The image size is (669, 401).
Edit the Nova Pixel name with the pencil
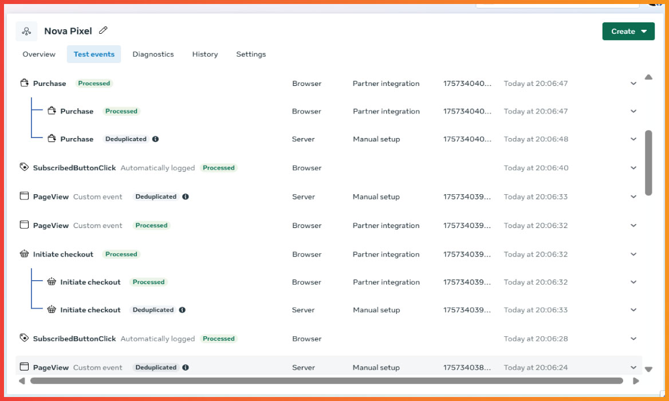tap(103, 30)
